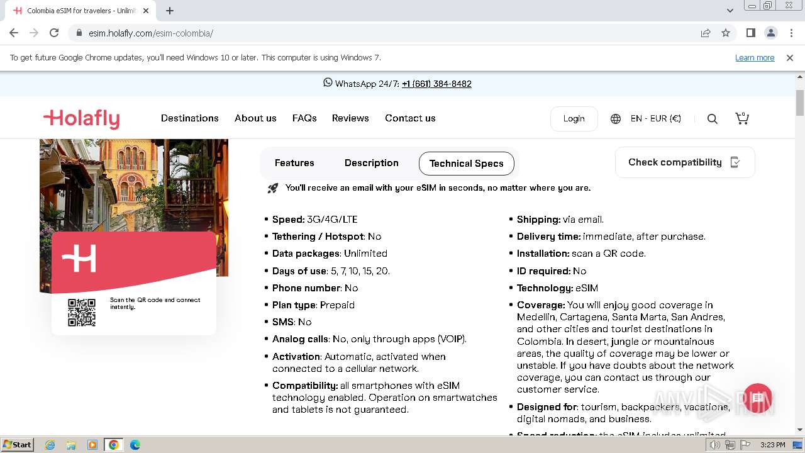The image size is (805, 453).
Task: Click the Check compatibility button
Action: 685,162
